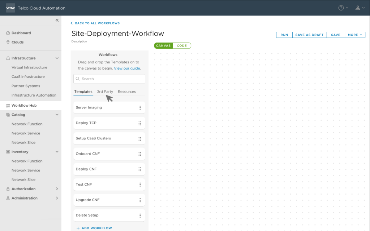This screenshot has height=231, width=370.
Task: Switch the view toggle to CODE
Action: pyautogui.click(x=182, y=46)
